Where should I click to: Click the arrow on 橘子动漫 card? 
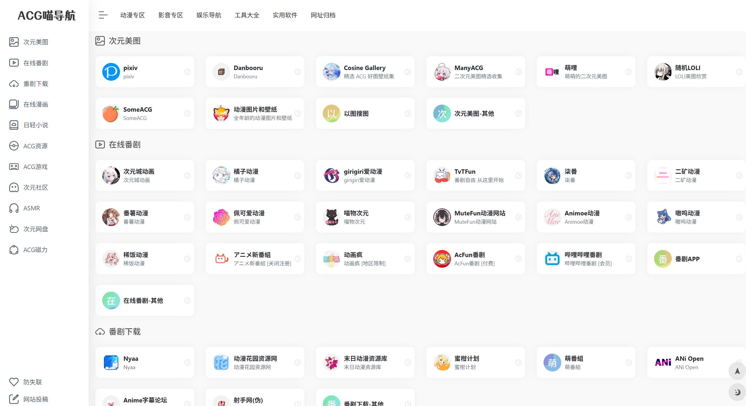click(x=298, y=176)
